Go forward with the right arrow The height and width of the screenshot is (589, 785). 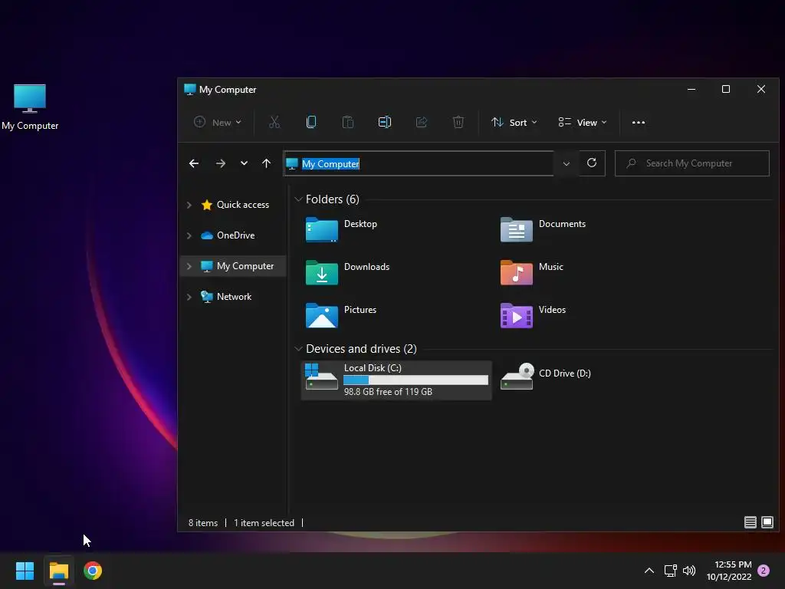click(x=220, y=163)
